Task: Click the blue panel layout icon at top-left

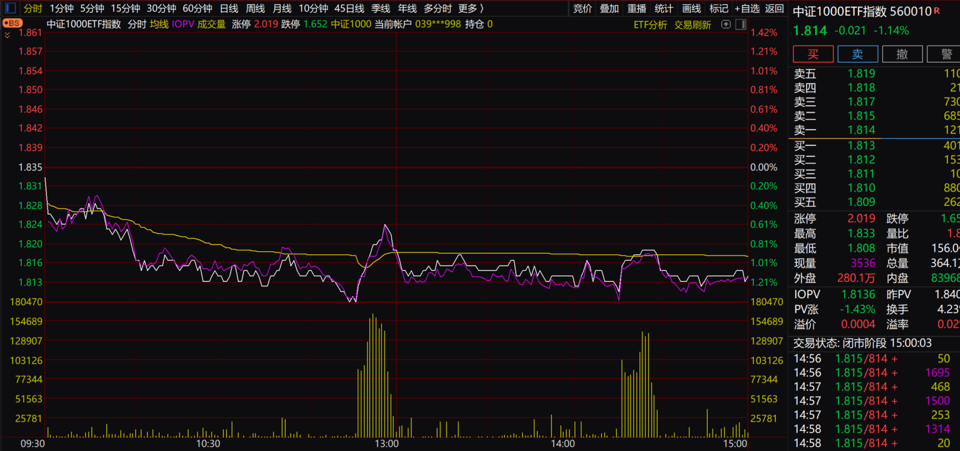Action: click(11, 8)
